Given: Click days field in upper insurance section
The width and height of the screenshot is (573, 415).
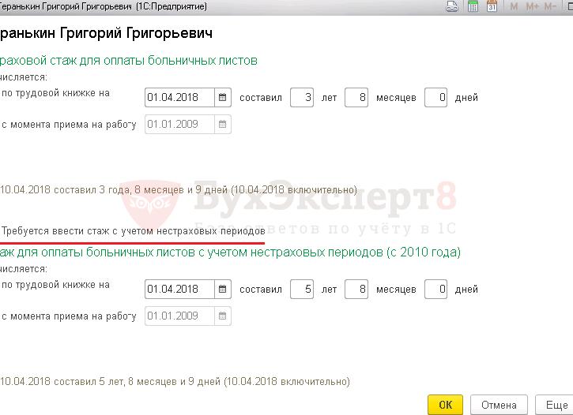Looking at the screenshot, I should (436, 97).
